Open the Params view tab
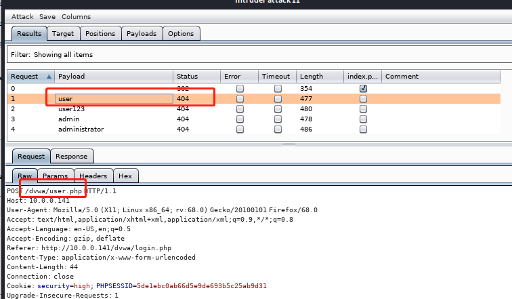This screenshot has width=512, height=299. point(55,176)
